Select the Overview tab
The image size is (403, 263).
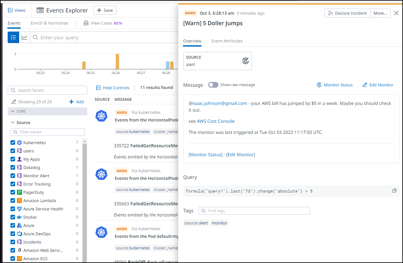[x=192, y=41]
